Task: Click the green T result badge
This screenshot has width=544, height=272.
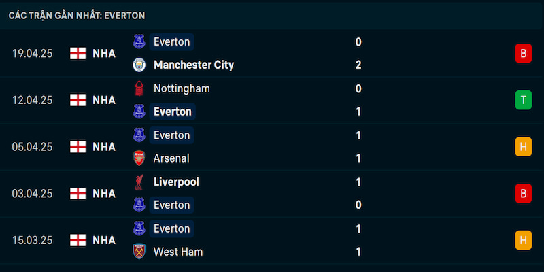Action: click(523, 100)
